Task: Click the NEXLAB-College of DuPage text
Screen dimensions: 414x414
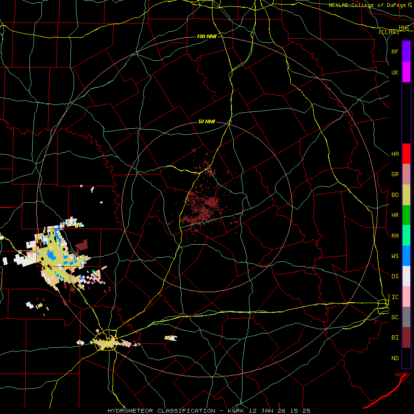Action: click(x=368, y=5)
